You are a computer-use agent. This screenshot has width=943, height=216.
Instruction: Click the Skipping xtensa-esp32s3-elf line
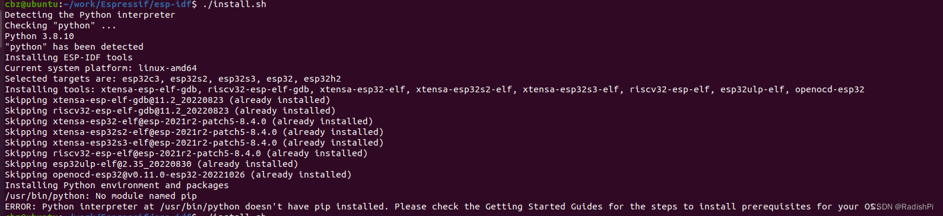[194, 143]
